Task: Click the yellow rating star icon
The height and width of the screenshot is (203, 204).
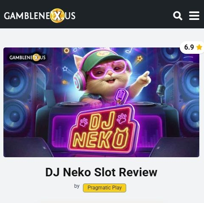Action: pyautogui.click(x=199, y=47)
